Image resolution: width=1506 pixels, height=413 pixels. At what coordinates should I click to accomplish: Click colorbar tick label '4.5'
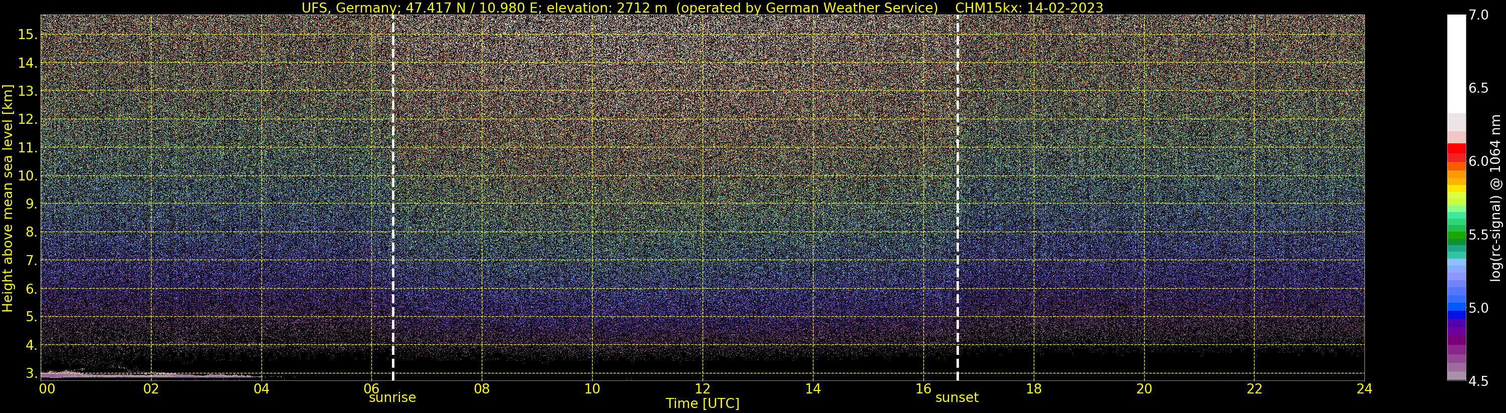(x=1478, y=381)
